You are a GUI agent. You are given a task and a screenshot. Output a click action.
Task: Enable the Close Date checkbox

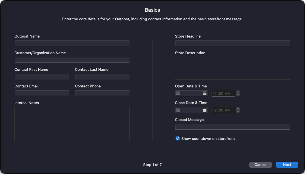[x=178, y=110]
